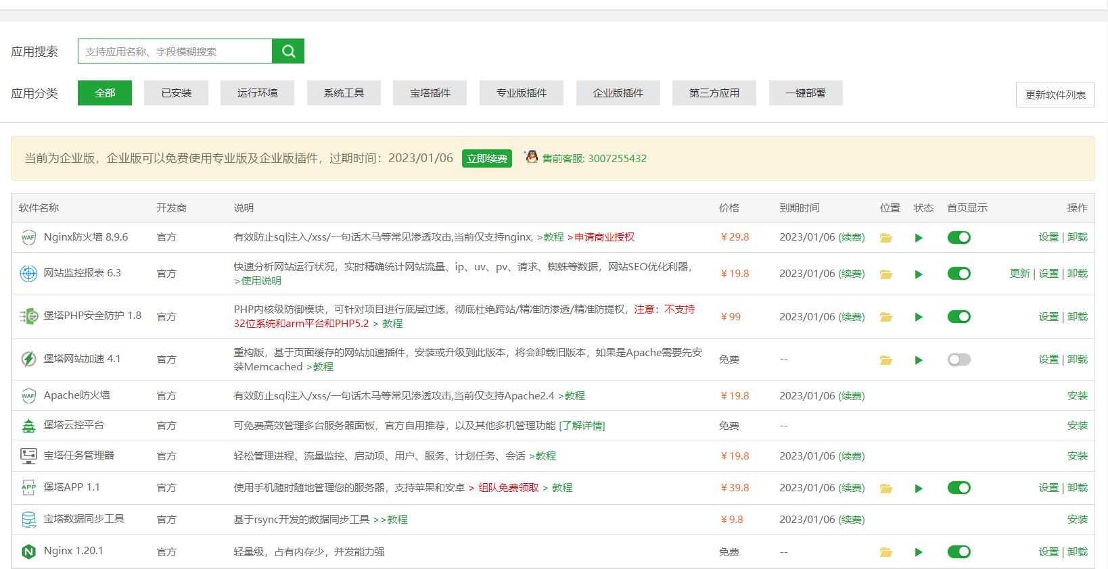
Task: Click the 网站监控报表 app icon
Action: pyautogui.click(x=28, y=273)
